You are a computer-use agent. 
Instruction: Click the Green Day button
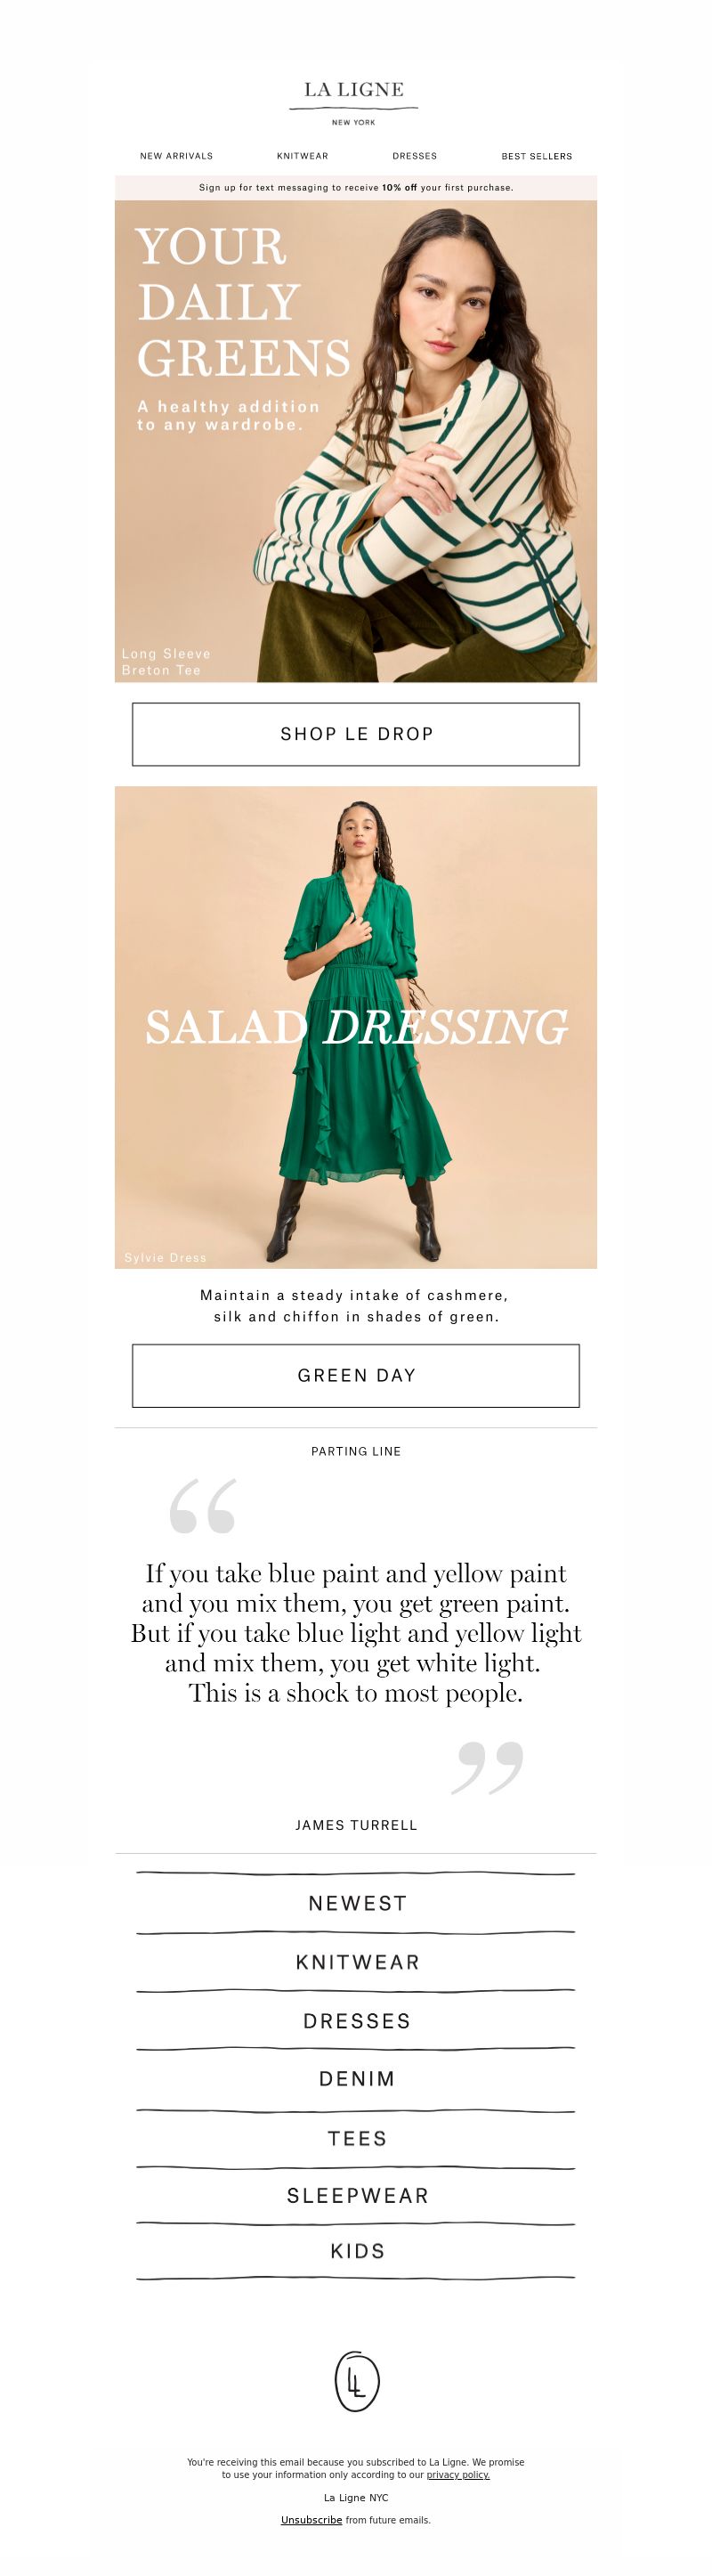coord(356,1375)
